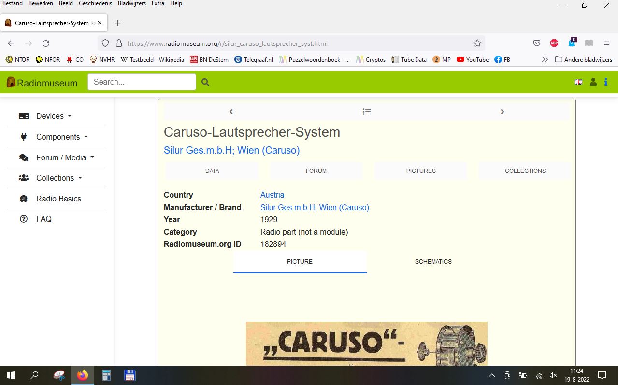Open the Windows Start menu
Viewport: 618px width, 385px height.
(11, 375)
